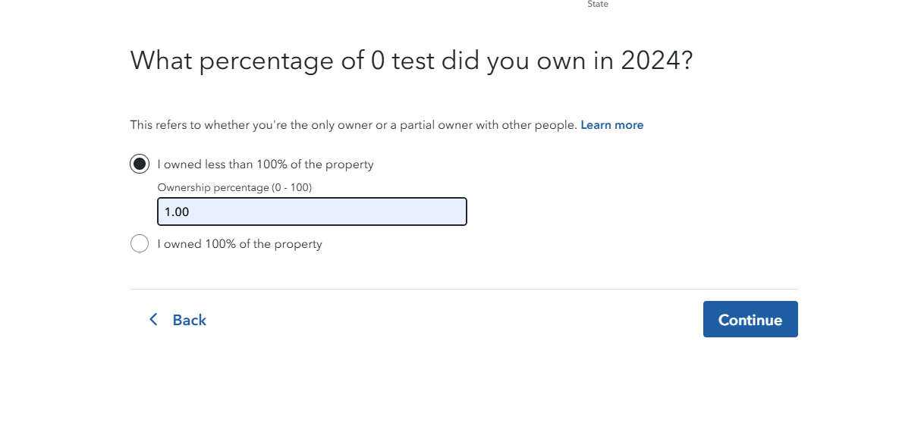Click the filled dot of the selected radio option
This screenshot has height=448, width=899.
[140, 164]
